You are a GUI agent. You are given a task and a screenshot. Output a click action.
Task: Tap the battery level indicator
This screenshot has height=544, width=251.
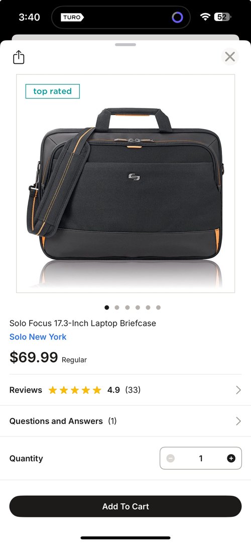pyautogui.click(x=222, y=17)
